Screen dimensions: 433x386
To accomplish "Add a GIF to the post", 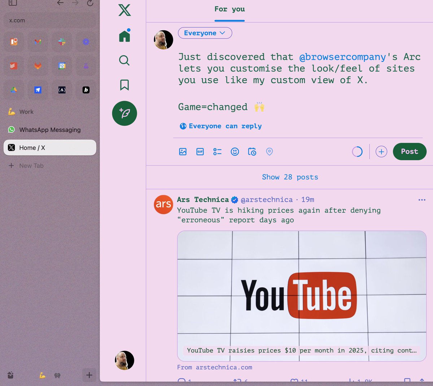I will 200,152.
